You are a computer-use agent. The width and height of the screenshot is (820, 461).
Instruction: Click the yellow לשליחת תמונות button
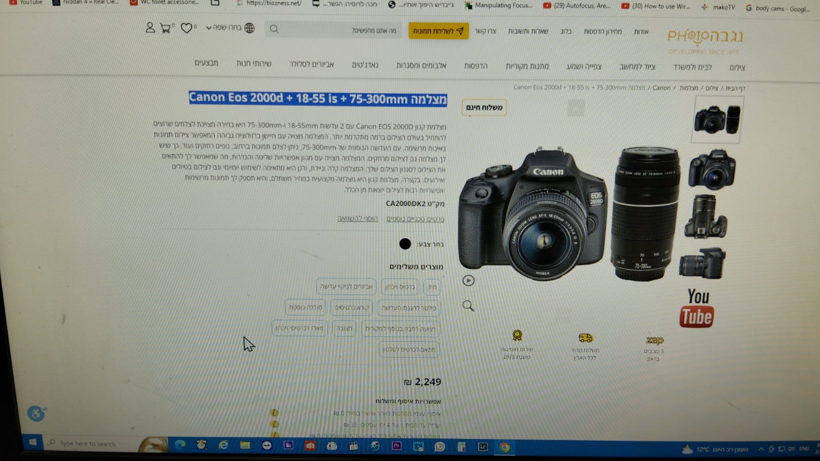tap(438, 31)
